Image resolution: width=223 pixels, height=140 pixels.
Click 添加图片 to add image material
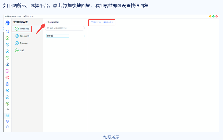[x=109, y=22]
